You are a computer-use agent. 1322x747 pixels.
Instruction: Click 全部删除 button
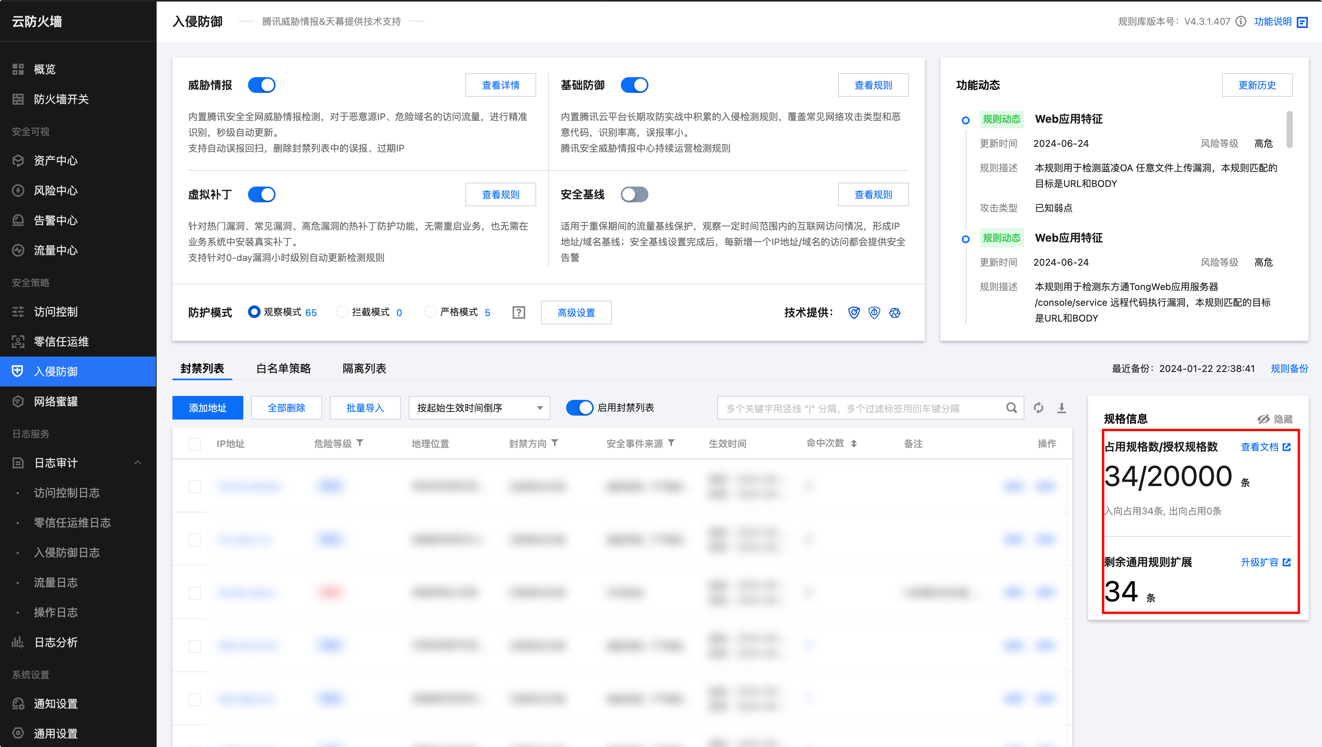[x=286, y=408]
